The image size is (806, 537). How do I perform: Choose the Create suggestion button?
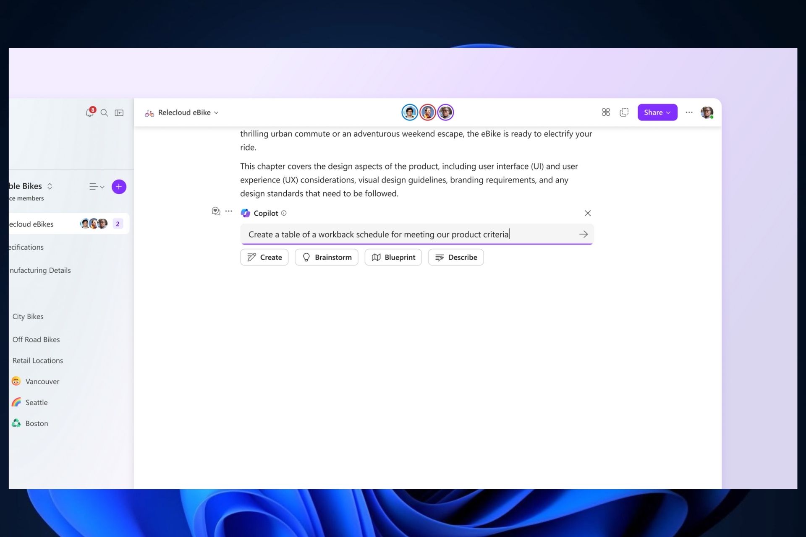pyautogui.click(x=264, y=257)
